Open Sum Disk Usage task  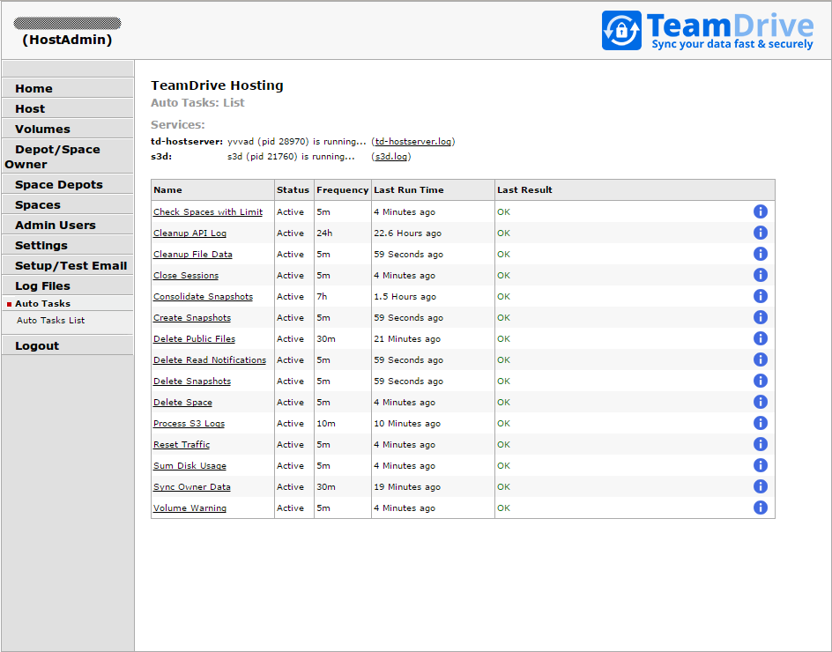pyautogui.click(x=189, y=466)
